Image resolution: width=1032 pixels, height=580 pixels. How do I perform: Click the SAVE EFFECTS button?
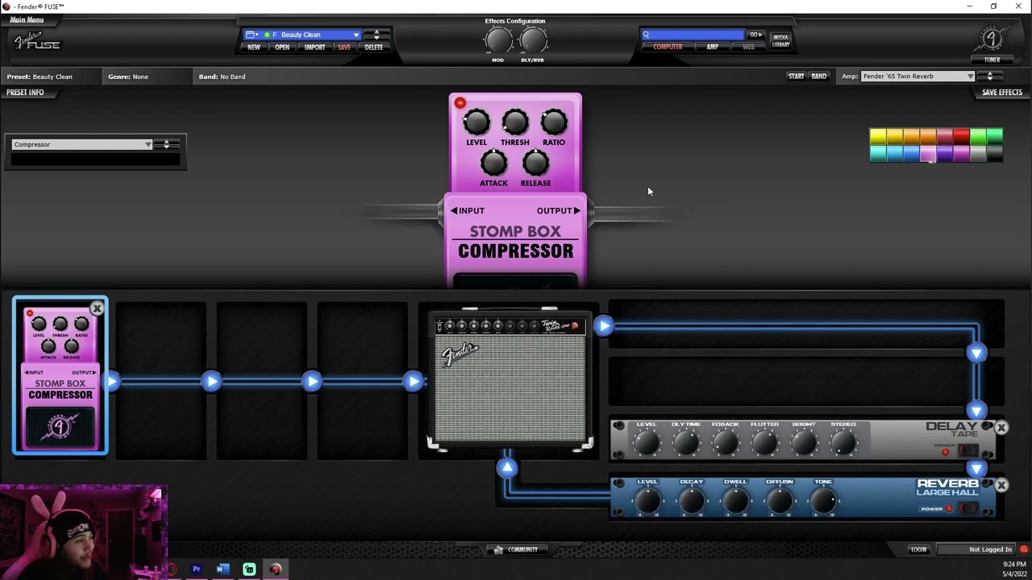point(1002,93)
